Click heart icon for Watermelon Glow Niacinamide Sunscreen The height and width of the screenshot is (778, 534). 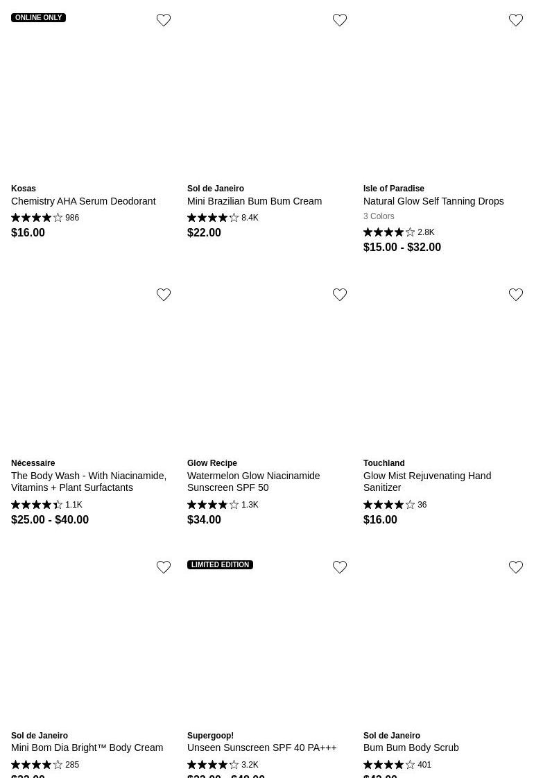point(340,295)
